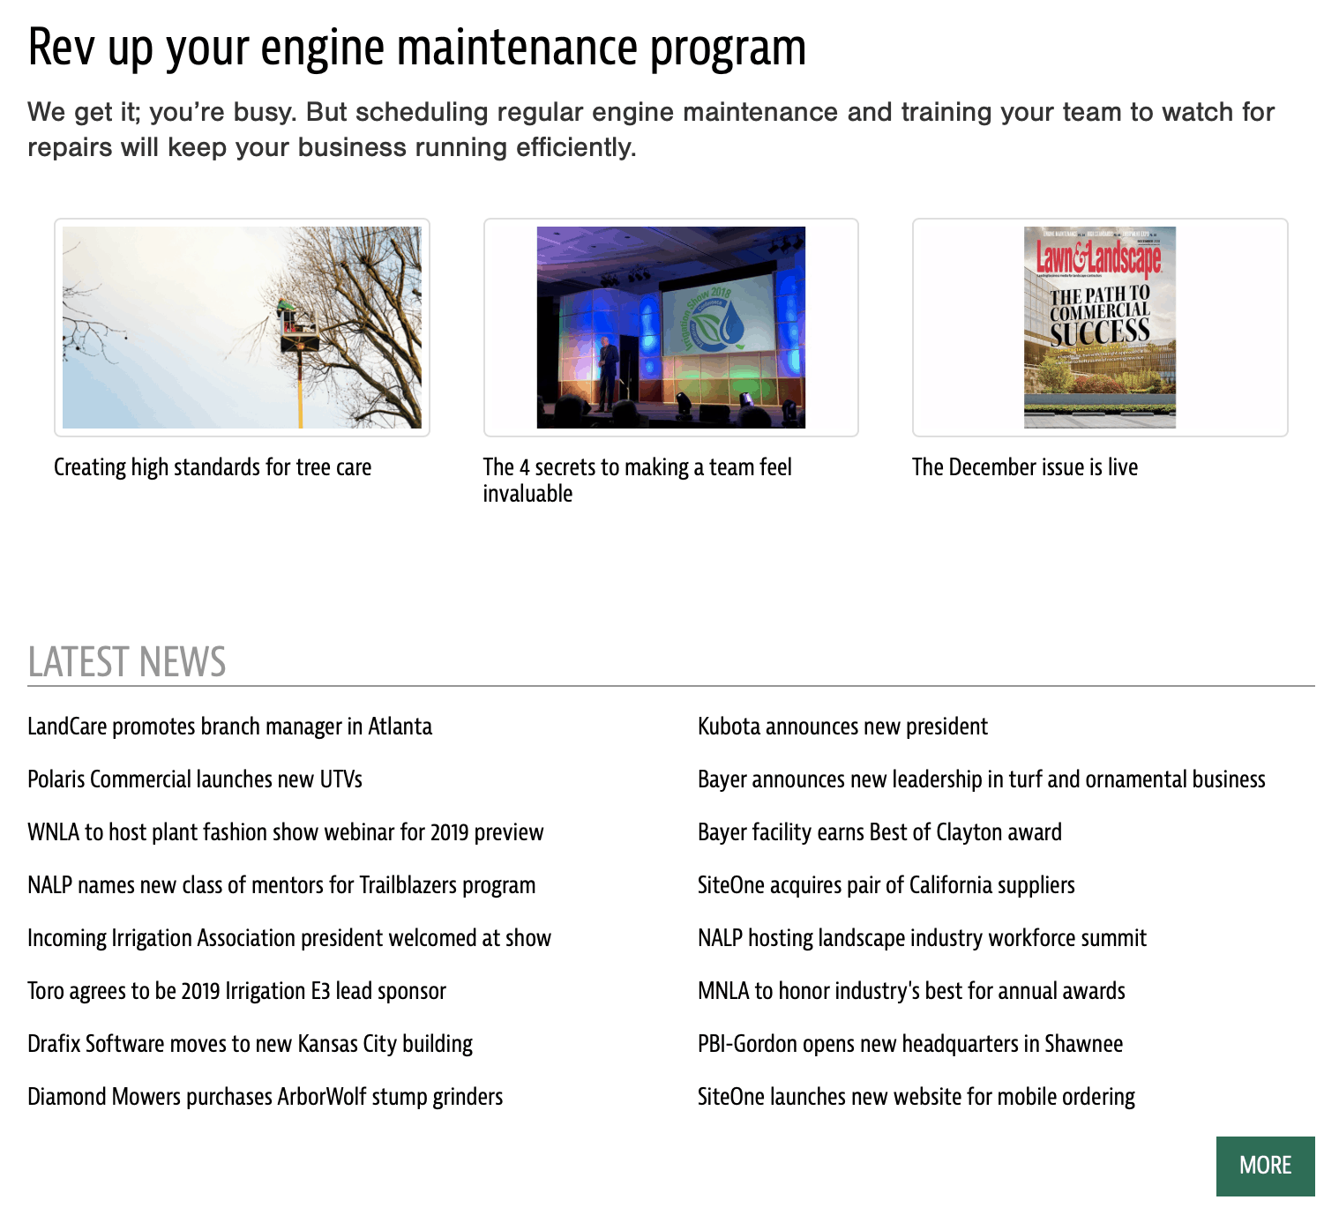Open 'Polaris Commercial launches new UTVs' story
Screen dimensions: 1339x1215
(x=195, y=779)
